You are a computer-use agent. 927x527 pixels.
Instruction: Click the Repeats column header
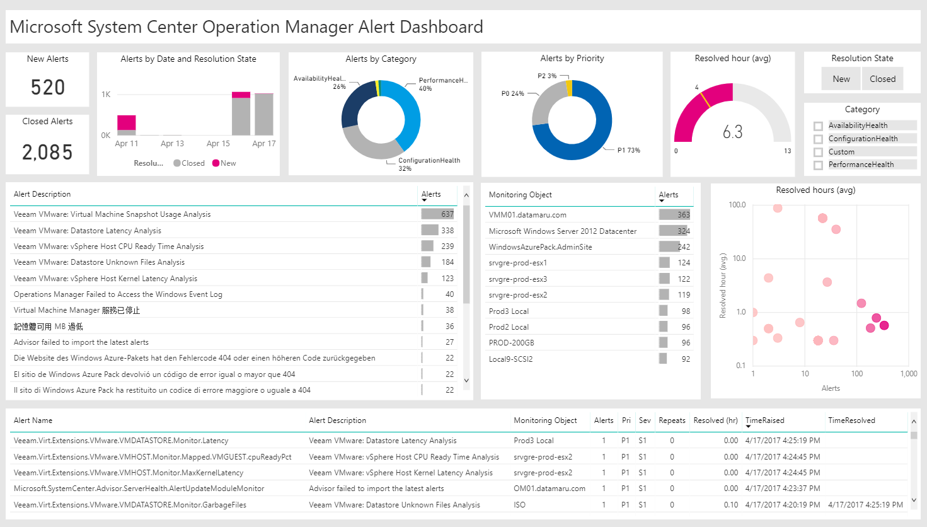pos(672,420)
